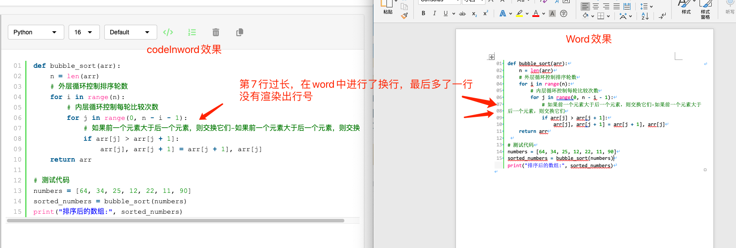This screenshot has width=736, height=248.
Task: Apply the text effects A icon
Action: (x=502, y=13)
